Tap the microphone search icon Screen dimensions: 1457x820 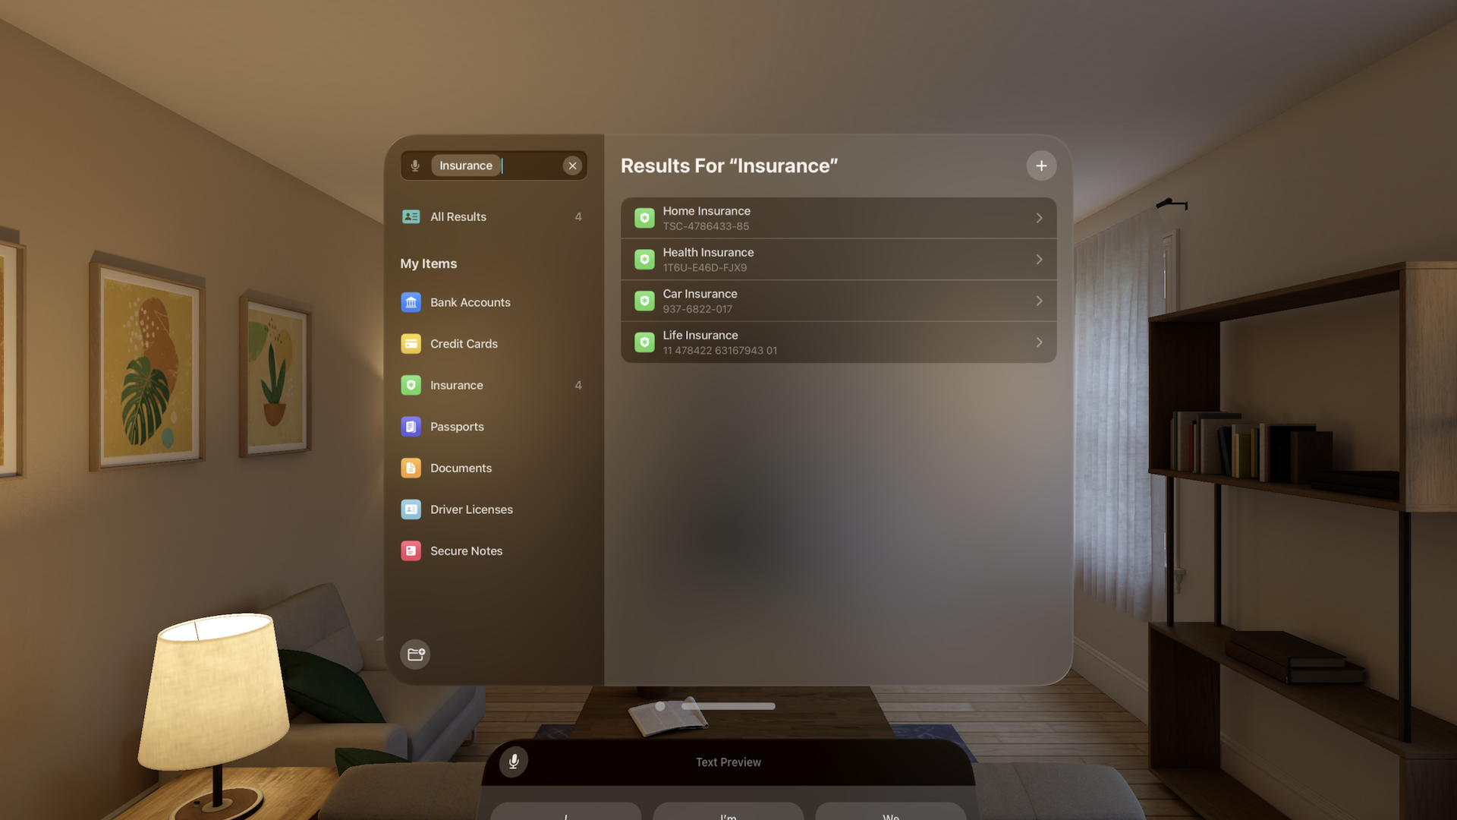click(x=414, y=164)
